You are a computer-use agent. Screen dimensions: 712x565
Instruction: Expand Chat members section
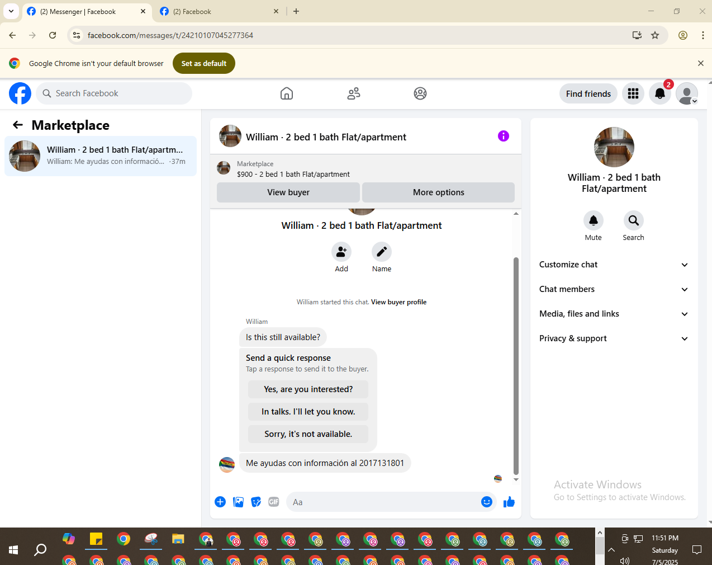tap(614, 289)
